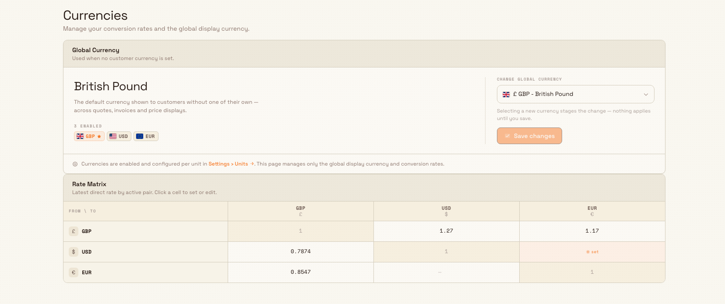Click the info icon beside currencies note
The height and width of the screenshot is (304, 725).
click(x=75, y=164)
